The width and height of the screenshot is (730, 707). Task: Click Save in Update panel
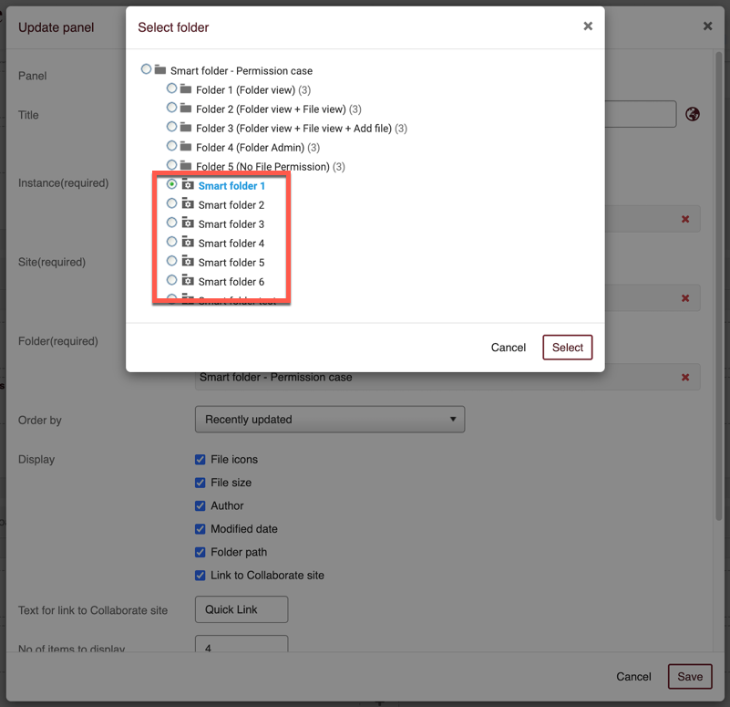point(690,676)
